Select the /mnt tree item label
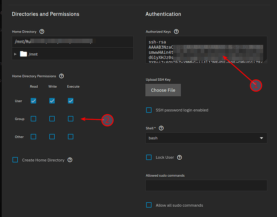The image size is (277, 217). [x=33, y=54]
